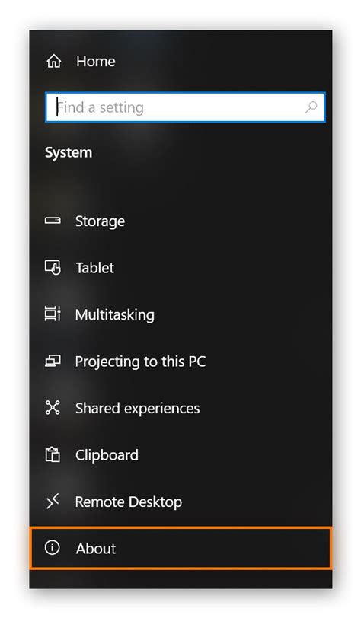Click the Home house icon
The height and width of the screenshot is (618, 361).
tap(53, 61)
